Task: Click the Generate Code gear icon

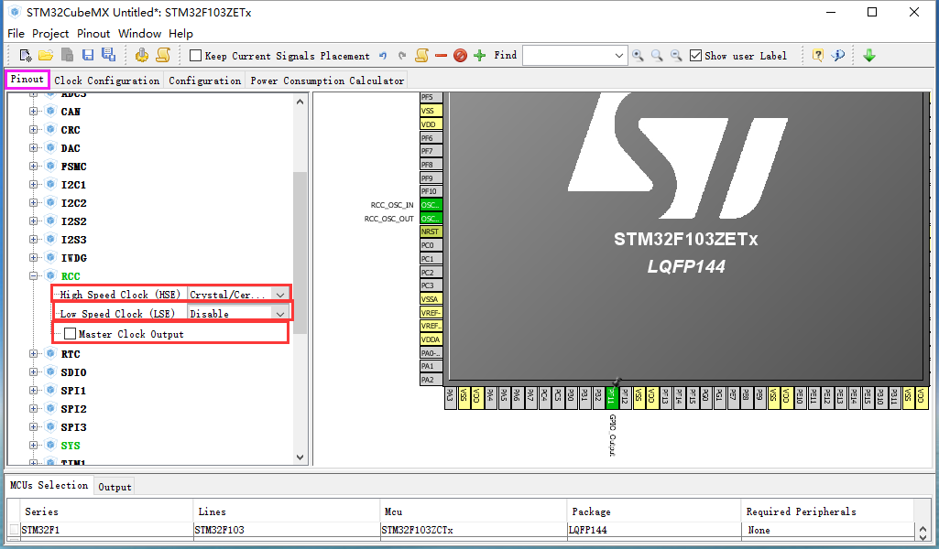Action: coord(142,55)
